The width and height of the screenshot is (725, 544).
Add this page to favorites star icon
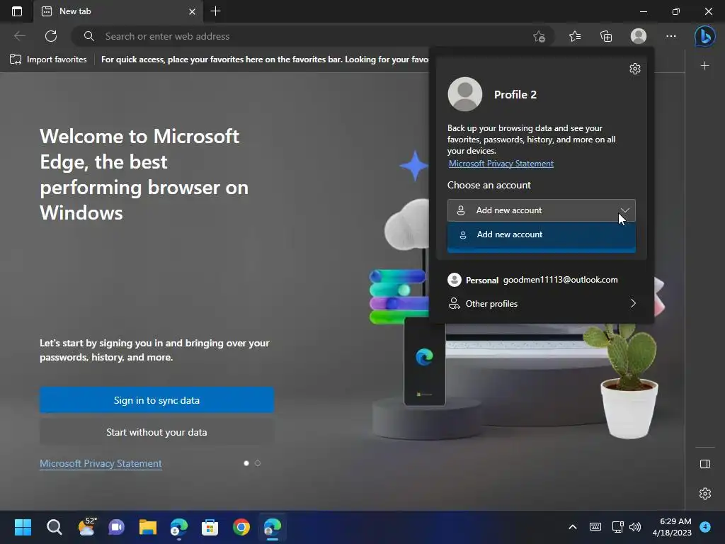(x=539, y=37)
